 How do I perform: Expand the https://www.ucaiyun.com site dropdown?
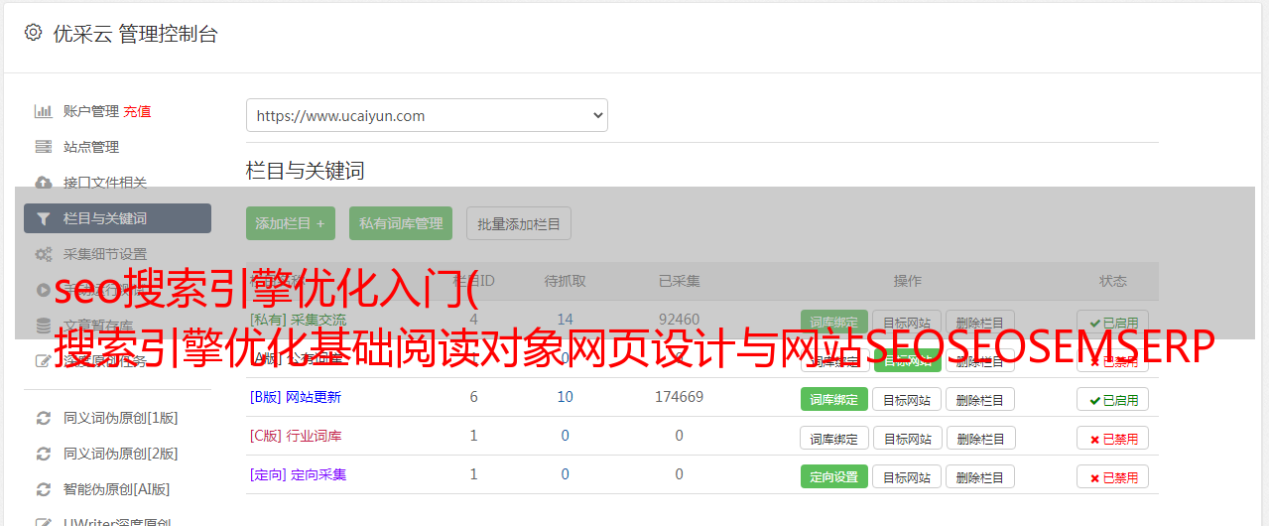pyautogui.click(x=427, y=115)
